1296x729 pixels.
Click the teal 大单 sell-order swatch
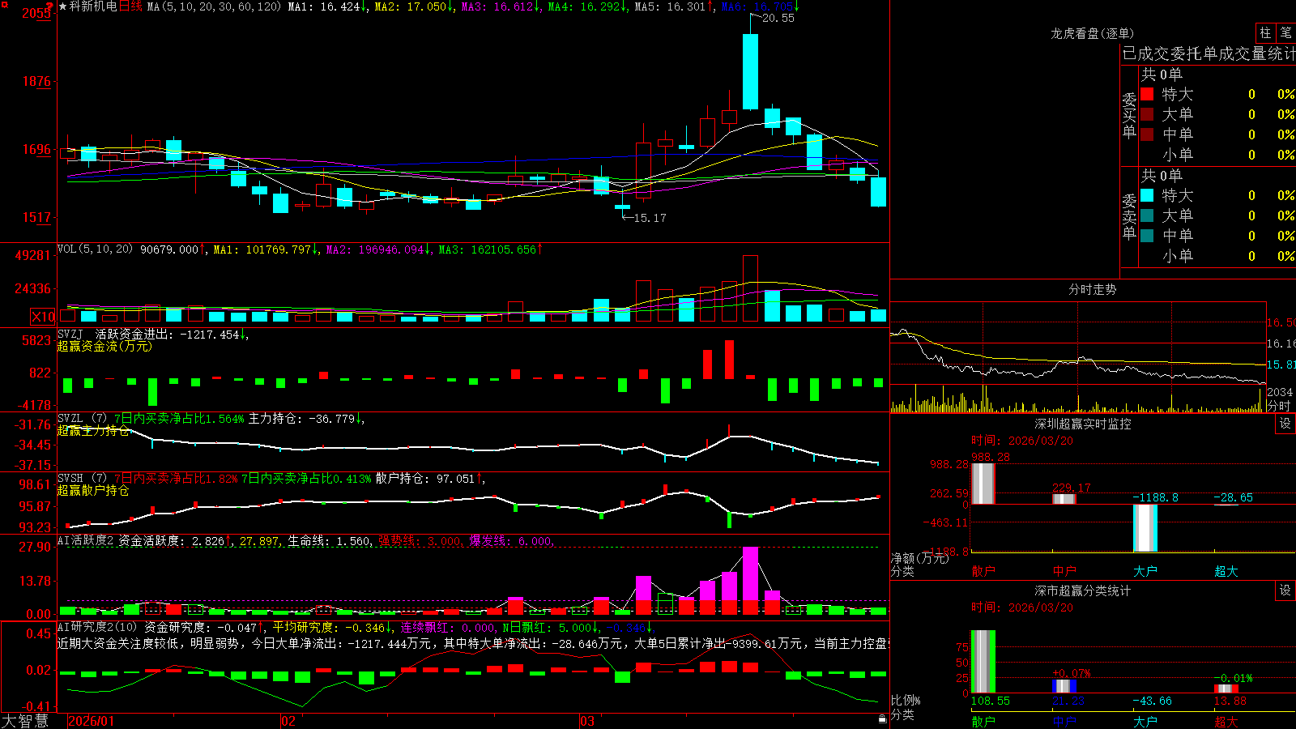[1147, 215]
